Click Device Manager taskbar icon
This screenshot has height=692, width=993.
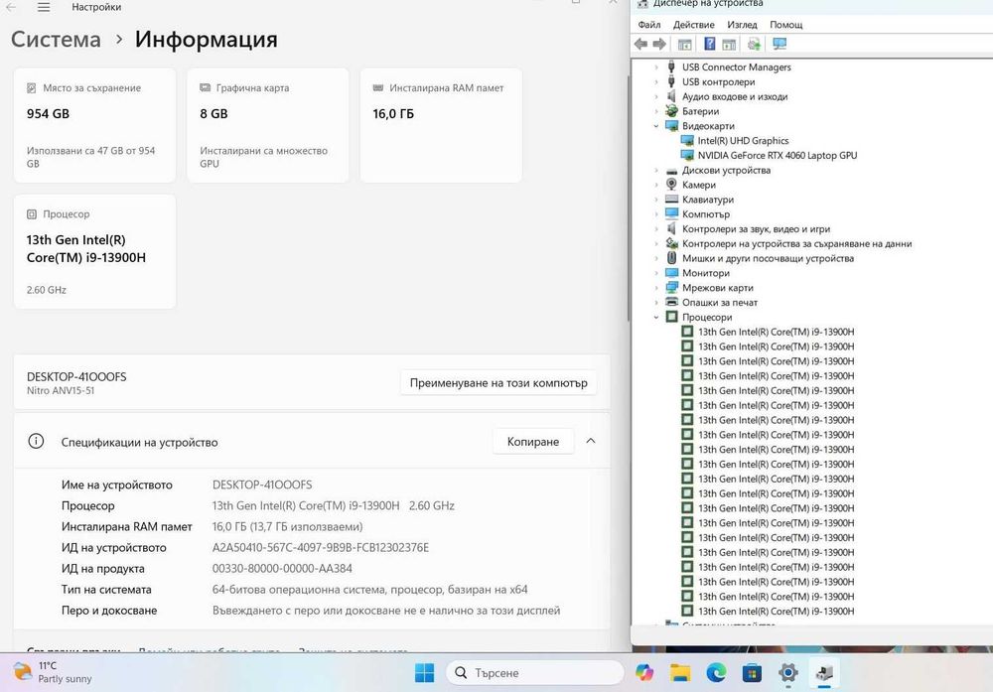tap(824, 672)
